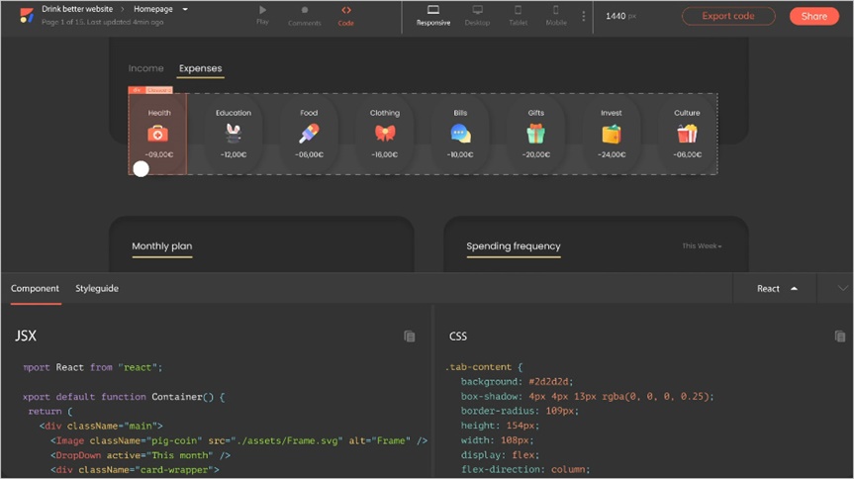This screenshot has width=854, height=479.
Task: Open the Comments tool
Action: (305, 15)
